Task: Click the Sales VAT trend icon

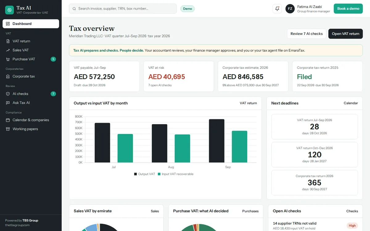Action: point(8,50)
